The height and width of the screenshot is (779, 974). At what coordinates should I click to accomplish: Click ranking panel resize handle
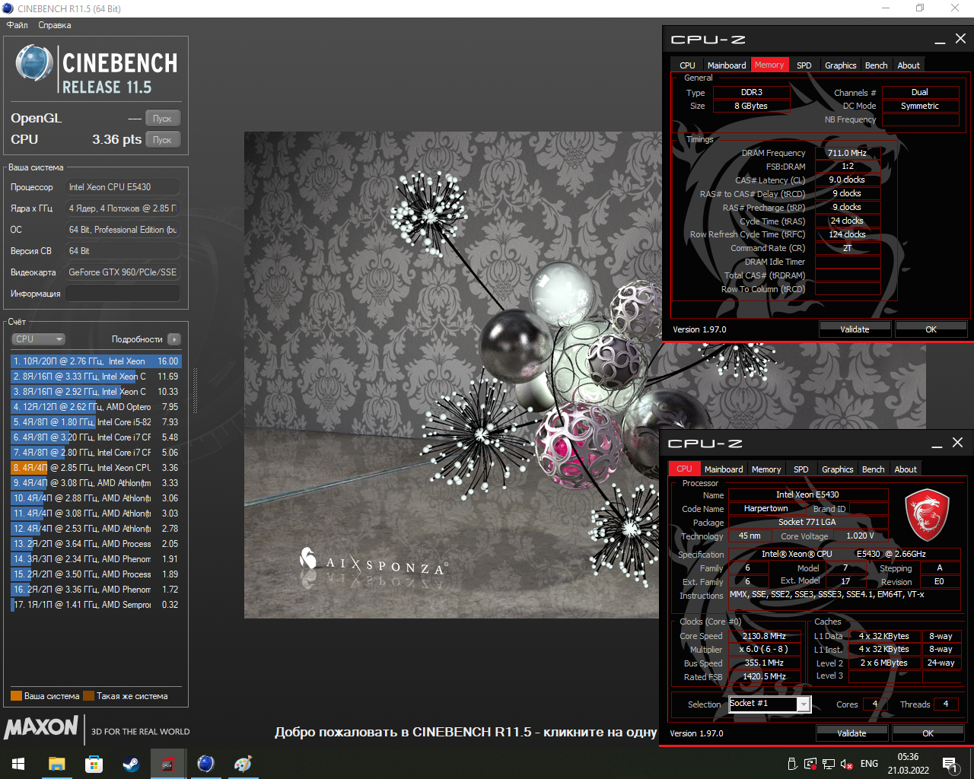coord(195,391)
